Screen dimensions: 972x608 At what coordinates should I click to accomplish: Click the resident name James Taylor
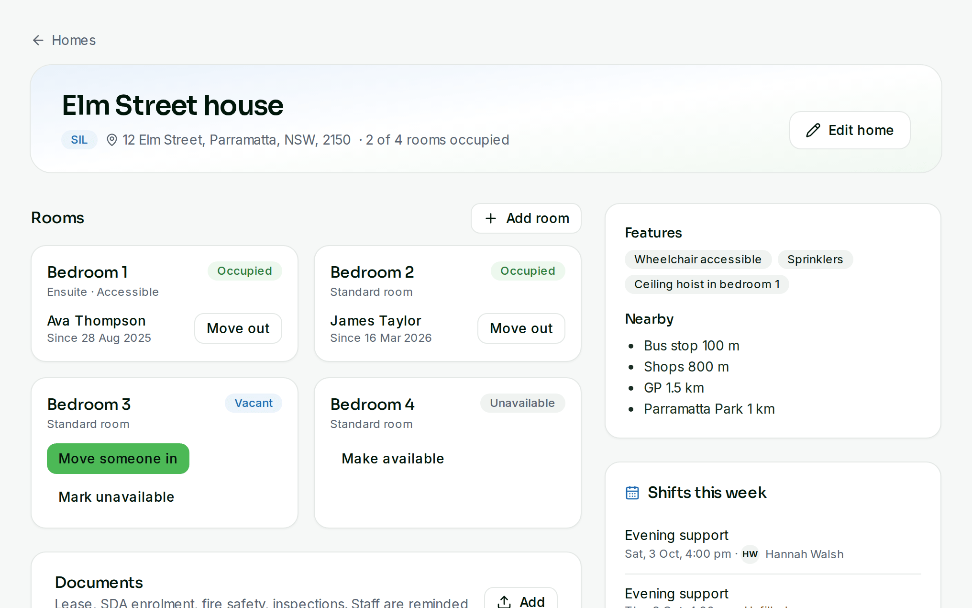click(376, 321)
